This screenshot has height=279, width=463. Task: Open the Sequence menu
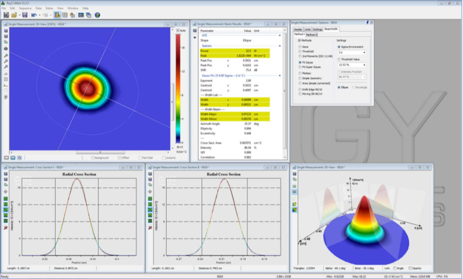pyautogui.click(x=25, y=8)
